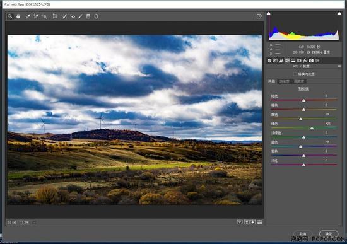This screenshot has width=347, height=244.
Task: Switch to the Saturation tab
Action: 285,81
